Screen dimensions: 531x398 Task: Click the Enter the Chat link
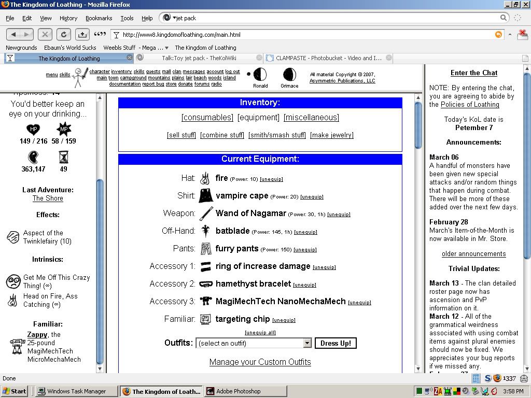point(474,73)
